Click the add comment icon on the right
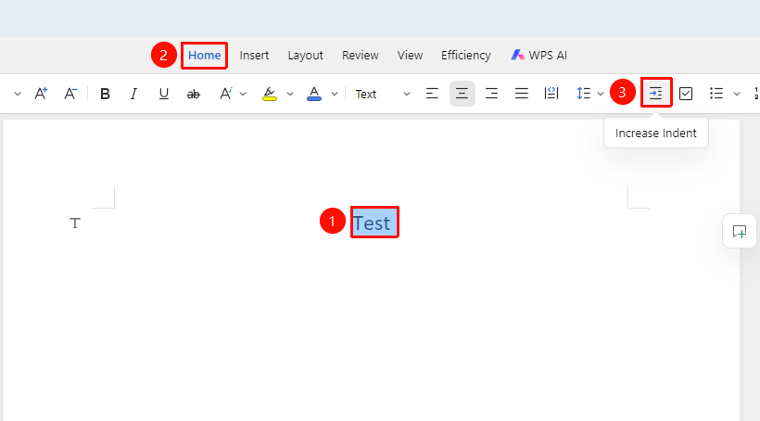The image size is (760, 421). [740, 231]
